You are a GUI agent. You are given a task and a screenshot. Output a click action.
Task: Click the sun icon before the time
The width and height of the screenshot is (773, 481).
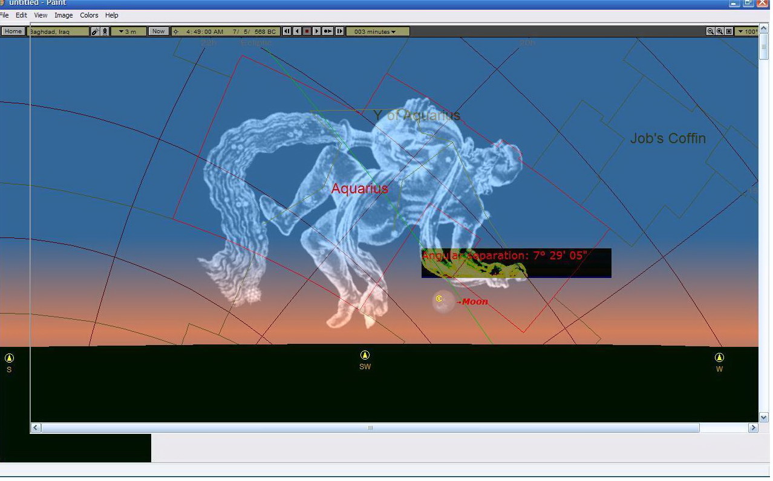176,31
